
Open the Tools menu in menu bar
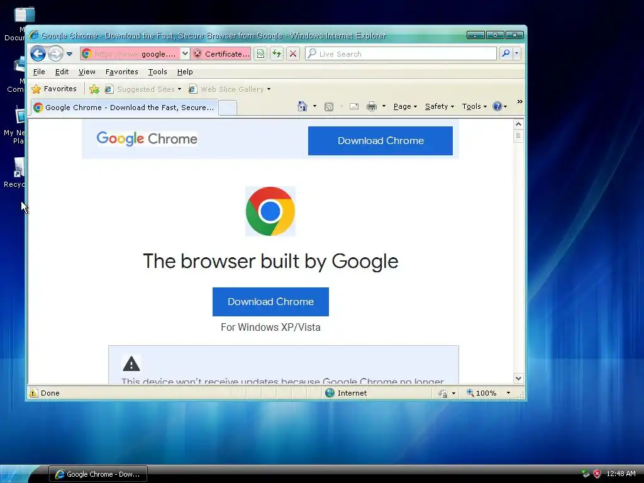pos(157,72)
